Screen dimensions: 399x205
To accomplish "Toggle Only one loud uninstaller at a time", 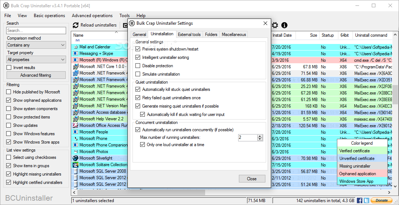I will coord(142,145).
